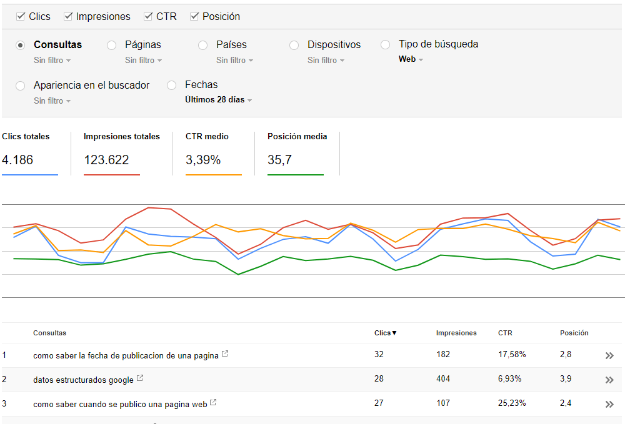Open the Web search type dropdown
This screenshot has width=625, height=424.
pyautogui.click(x=411, y=59)
